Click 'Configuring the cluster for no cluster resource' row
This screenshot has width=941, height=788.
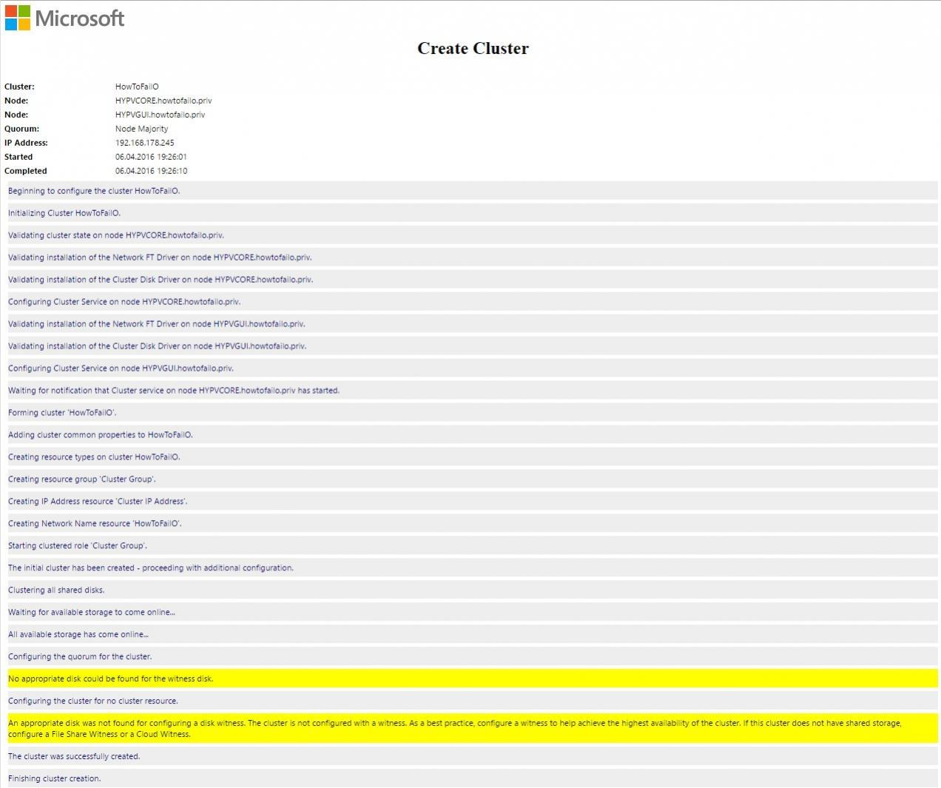pyautogui.click(x=473, y=701)
